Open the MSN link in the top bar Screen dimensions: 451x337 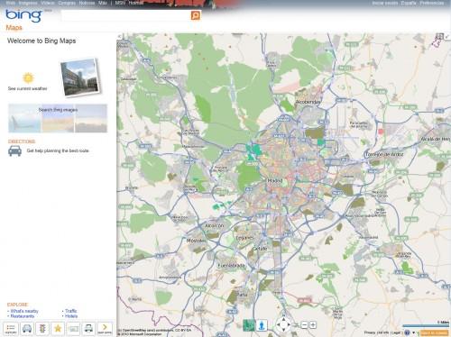[120, 3]
